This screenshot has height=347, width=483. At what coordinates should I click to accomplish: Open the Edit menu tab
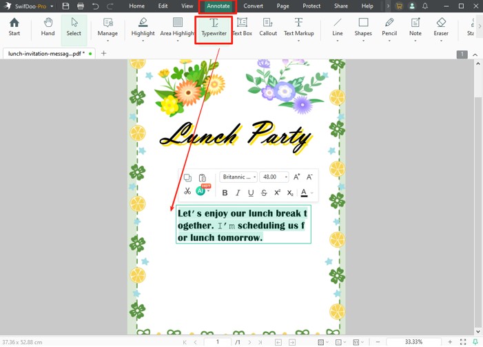pos(163,6)
